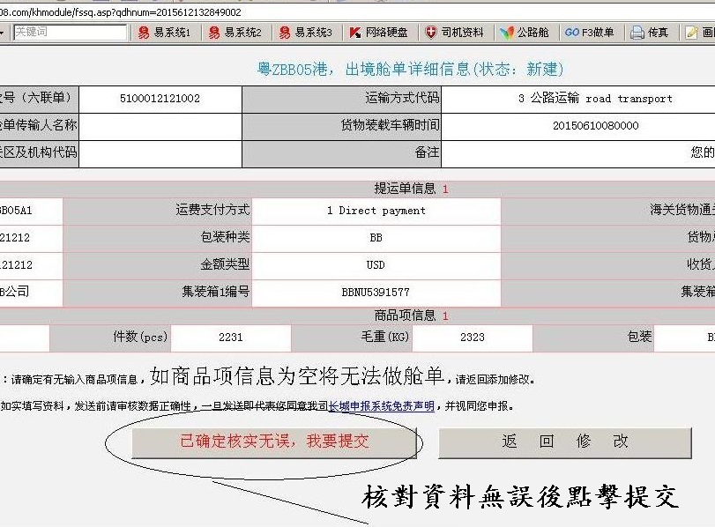Open the 公路舱 bookmark

click(x=525, y=33)
